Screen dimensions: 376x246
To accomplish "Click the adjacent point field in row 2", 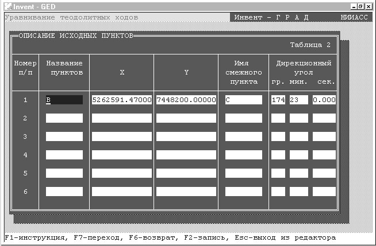I will point(244,118).
